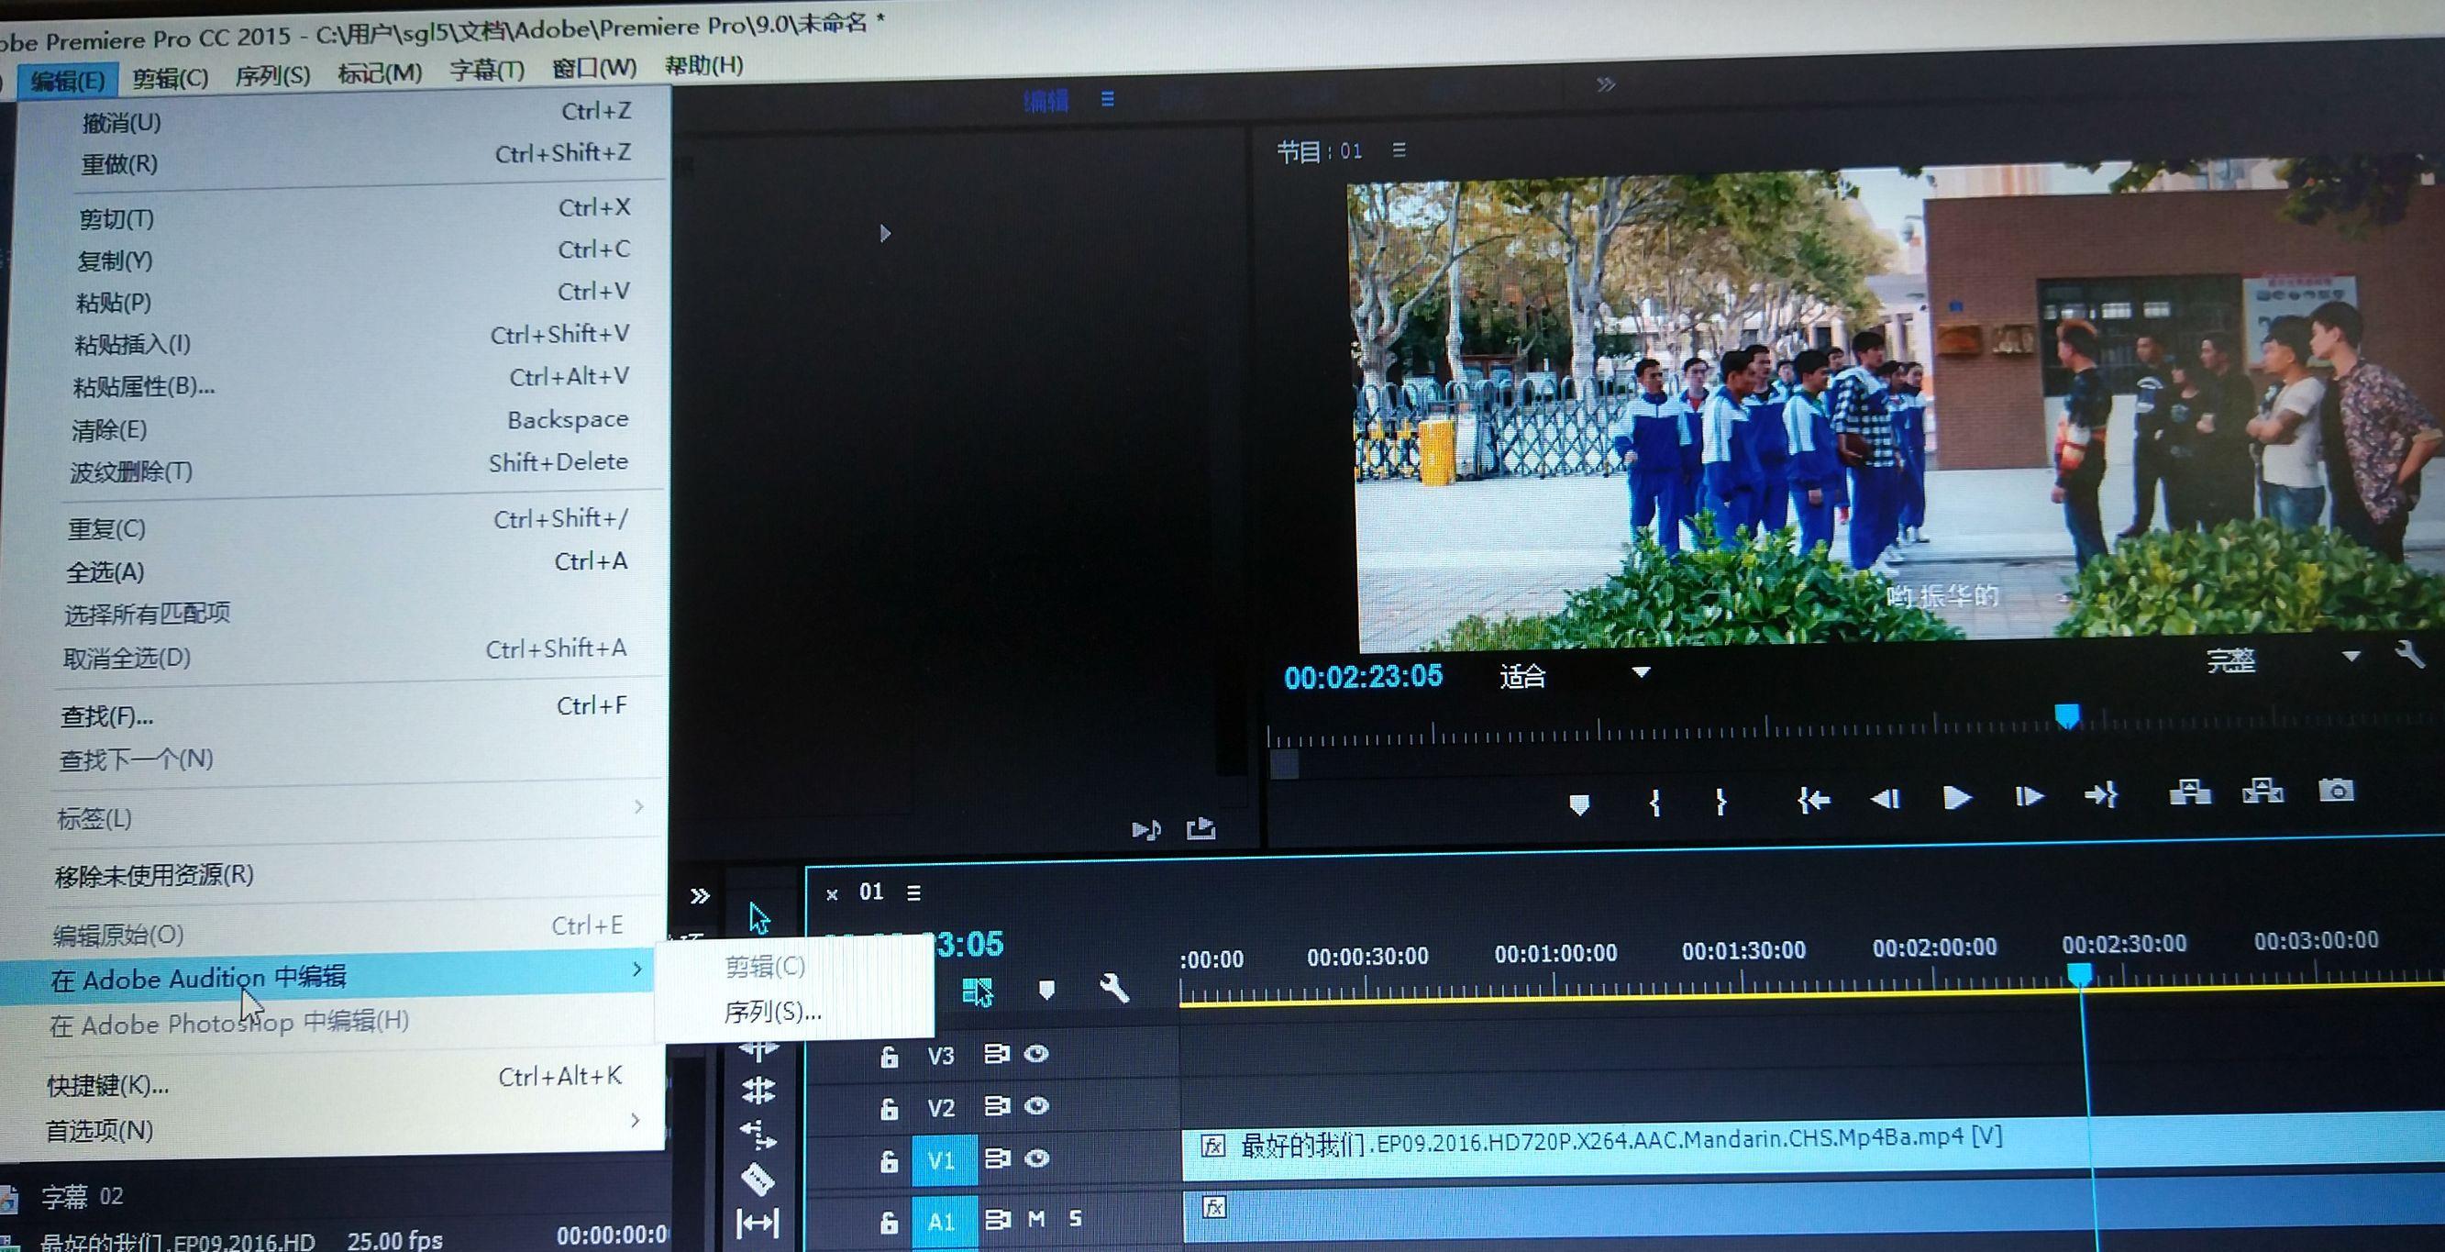Mute the A1 audio track

1036,1219
